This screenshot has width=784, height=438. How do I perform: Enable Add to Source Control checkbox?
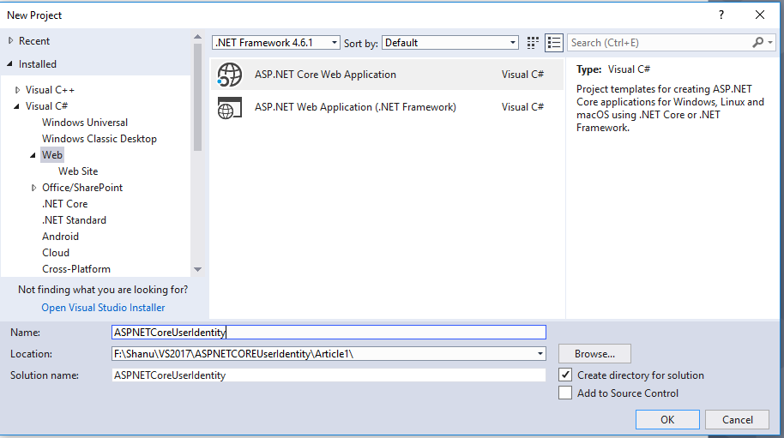pyautogui.click(x=565, y=393)
